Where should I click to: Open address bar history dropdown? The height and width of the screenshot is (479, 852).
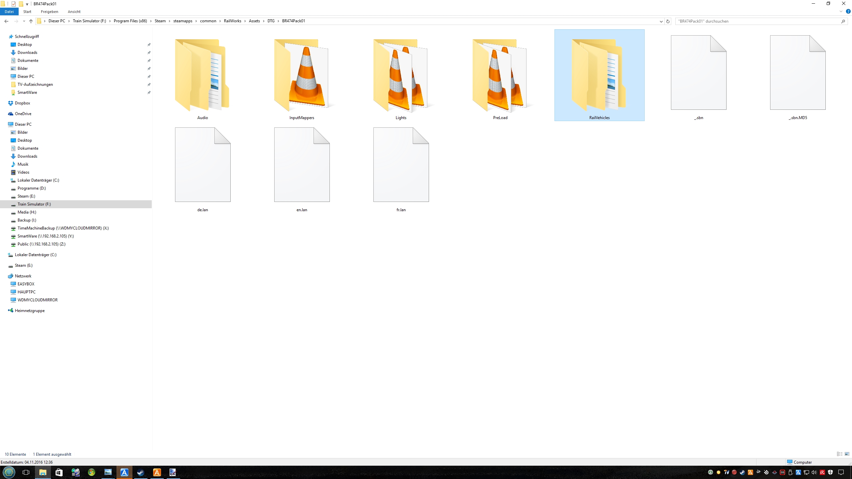661,21
